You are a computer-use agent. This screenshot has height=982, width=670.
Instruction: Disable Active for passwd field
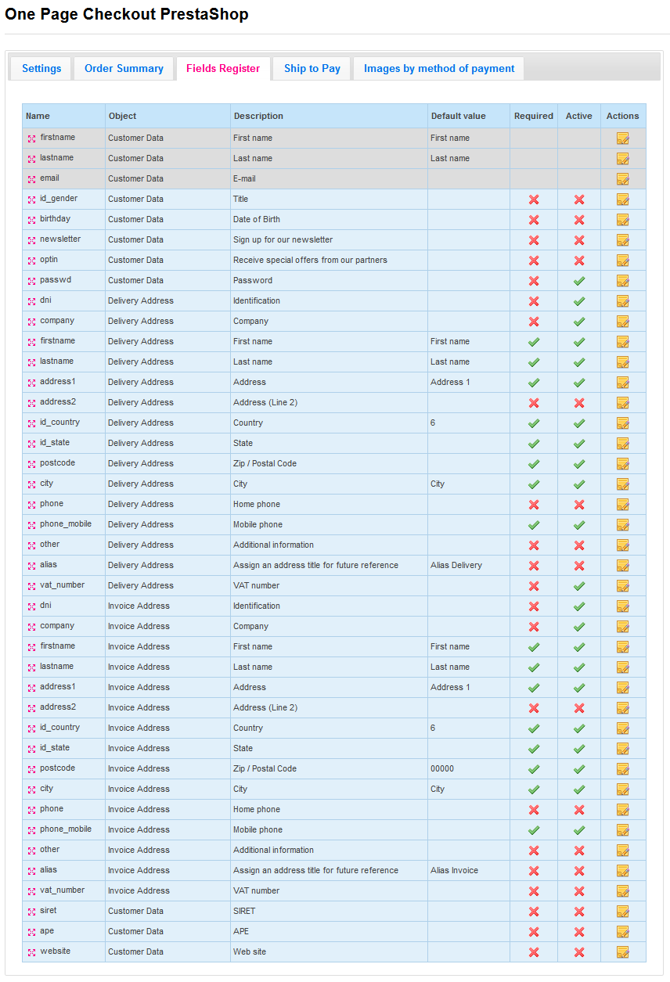click(x=579, y=281)
